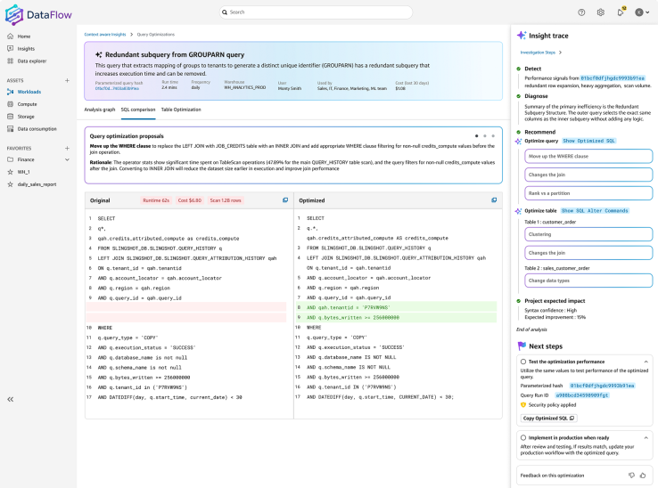Click inside the Search field

click(316, 12)
